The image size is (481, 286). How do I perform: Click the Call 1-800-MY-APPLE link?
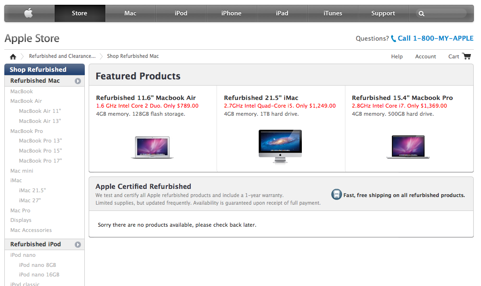coord(435,38)
